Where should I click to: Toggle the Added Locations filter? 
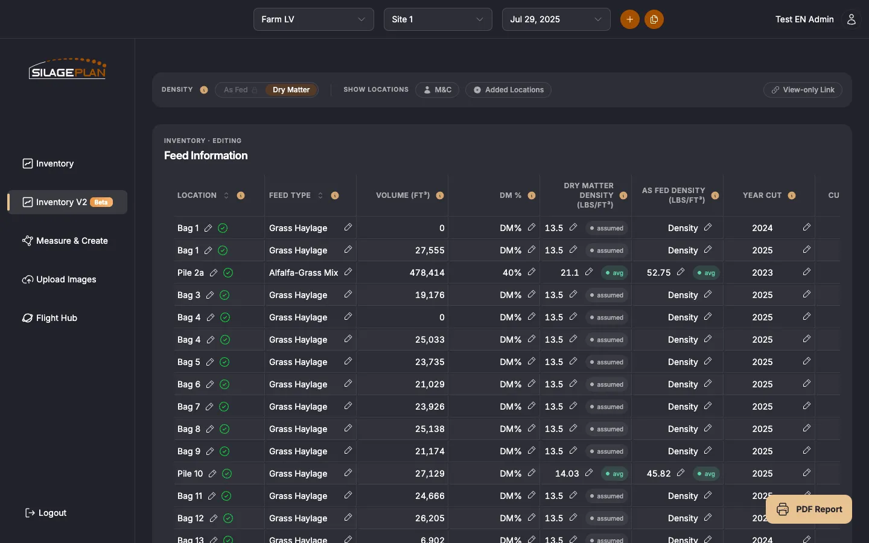click(x=508, y=90)
